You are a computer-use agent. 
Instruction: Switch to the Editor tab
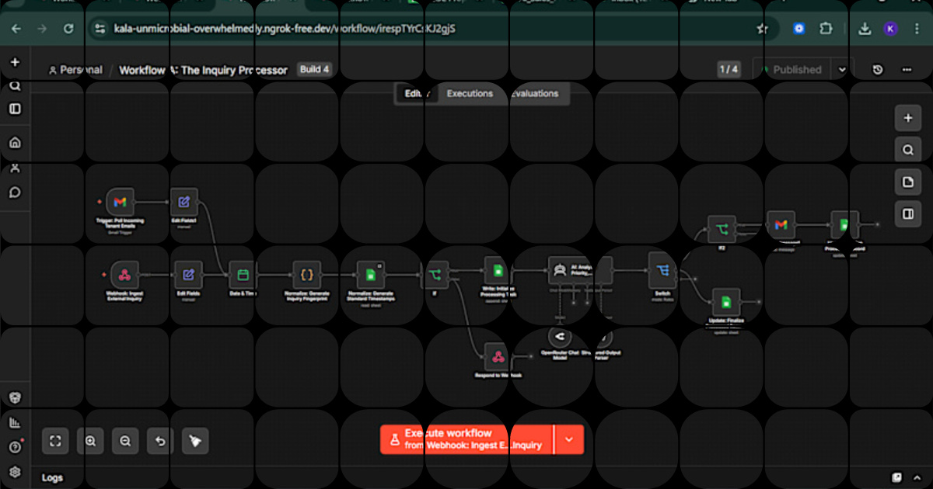tap(417, 94)
